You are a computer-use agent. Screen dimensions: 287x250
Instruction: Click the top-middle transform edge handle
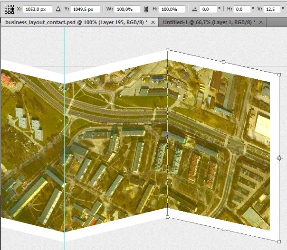point(223,62)
